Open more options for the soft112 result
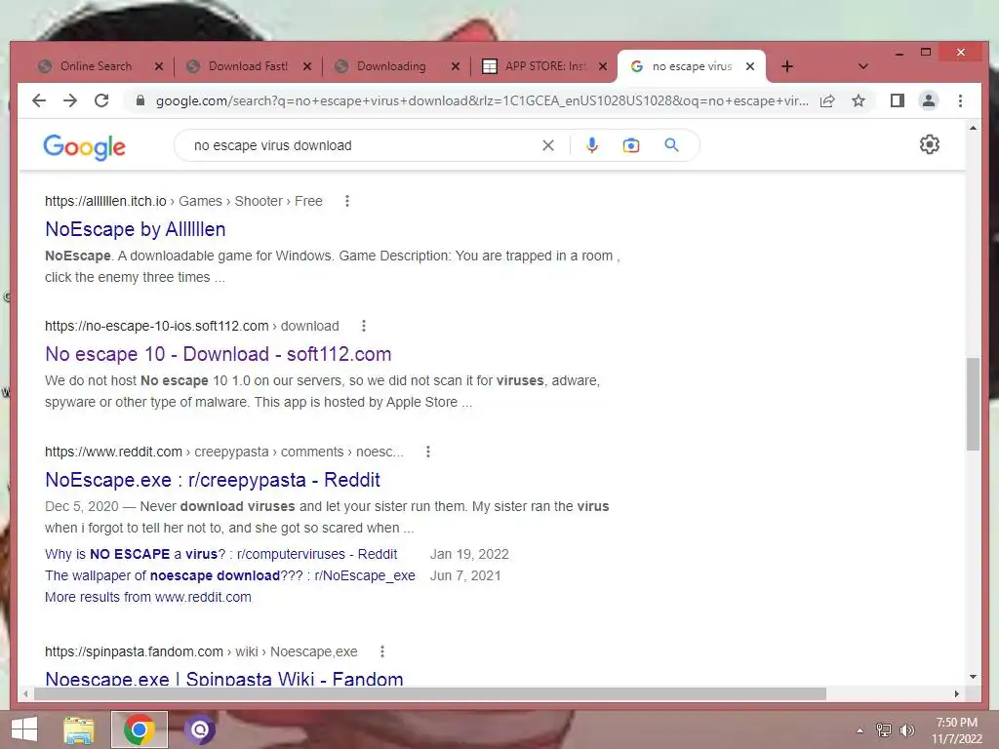999x749 pixels. tap(364, 326)
